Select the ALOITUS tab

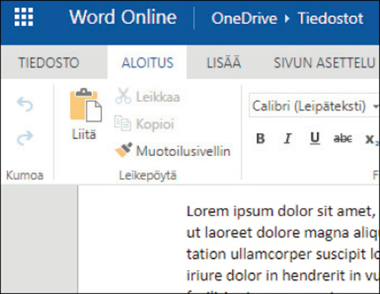(147, 63)
